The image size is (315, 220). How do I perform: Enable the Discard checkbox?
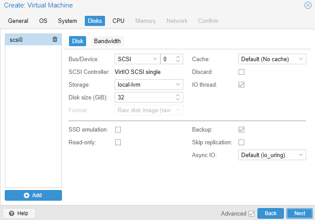241,72
